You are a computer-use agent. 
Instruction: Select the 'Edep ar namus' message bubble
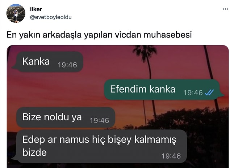coord(99,146)
